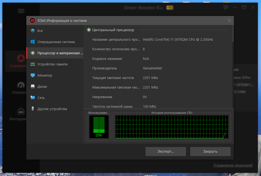Viewport: 261px width, 176px height.
Task: Click the Экспорт... button
Action: [x=166, y=151]
